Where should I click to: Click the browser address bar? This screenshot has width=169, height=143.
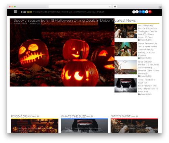[80, 6]
